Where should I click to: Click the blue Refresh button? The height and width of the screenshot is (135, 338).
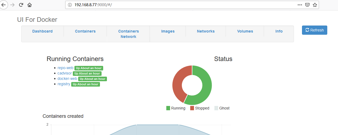(315, 30)
